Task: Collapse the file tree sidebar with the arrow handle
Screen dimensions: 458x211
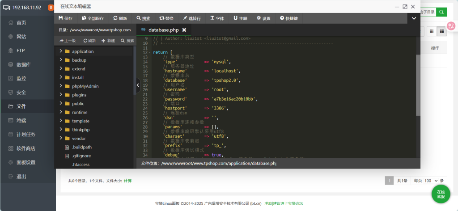Action: tap(138, 85)
